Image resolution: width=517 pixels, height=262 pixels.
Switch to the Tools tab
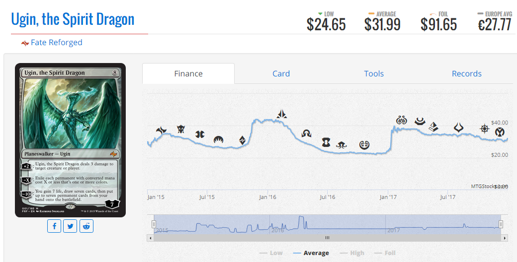374,74
